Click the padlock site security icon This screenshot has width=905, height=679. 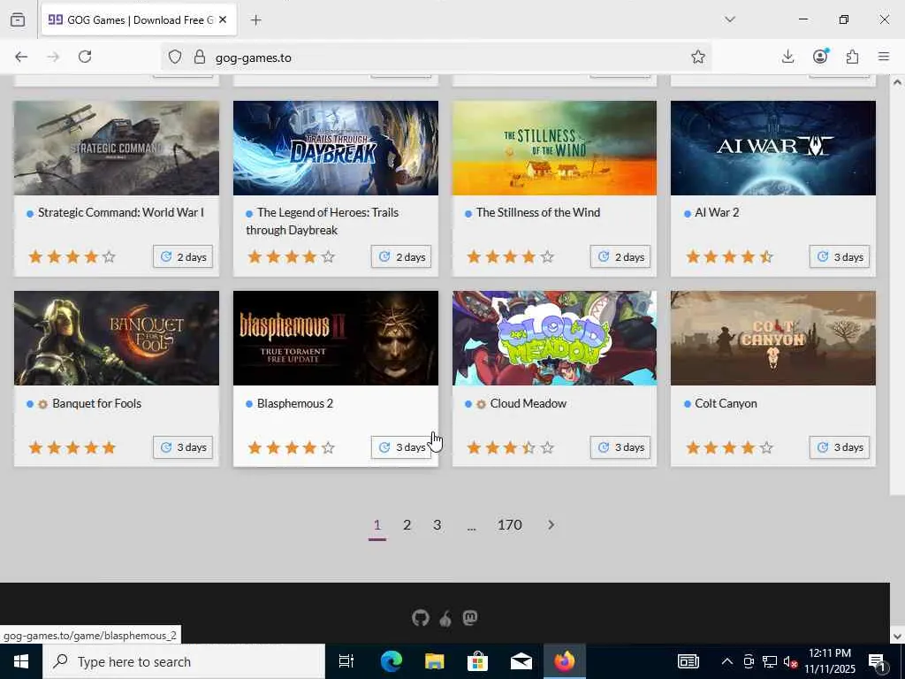pos(200,57)
